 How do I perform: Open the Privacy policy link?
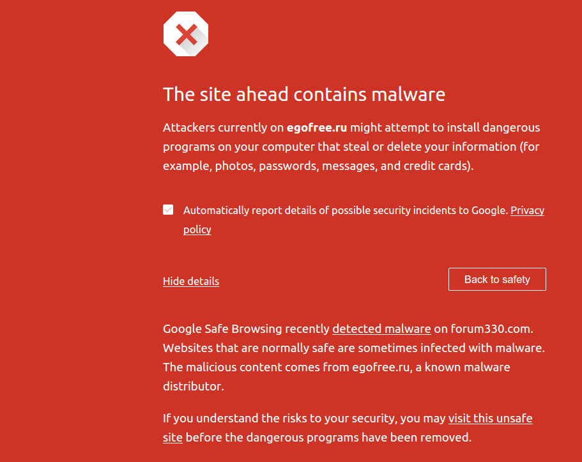[528, 211]
